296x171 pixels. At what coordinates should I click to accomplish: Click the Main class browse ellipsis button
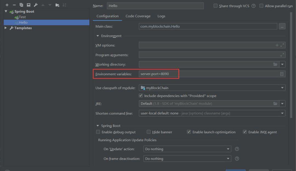pos(282,27)
